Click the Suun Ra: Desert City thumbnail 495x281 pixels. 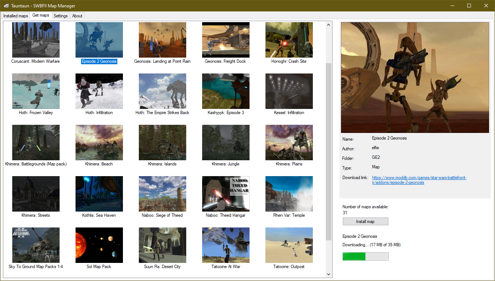(x=162, y=245)
